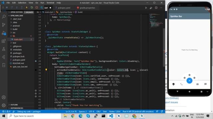
Task: Switch to the gradle.properties tab
Action: click(87, 8)
